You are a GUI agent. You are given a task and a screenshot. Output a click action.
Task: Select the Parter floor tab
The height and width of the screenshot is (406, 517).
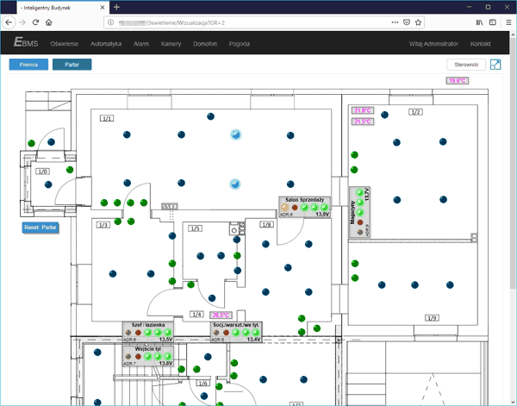(72, 65)
